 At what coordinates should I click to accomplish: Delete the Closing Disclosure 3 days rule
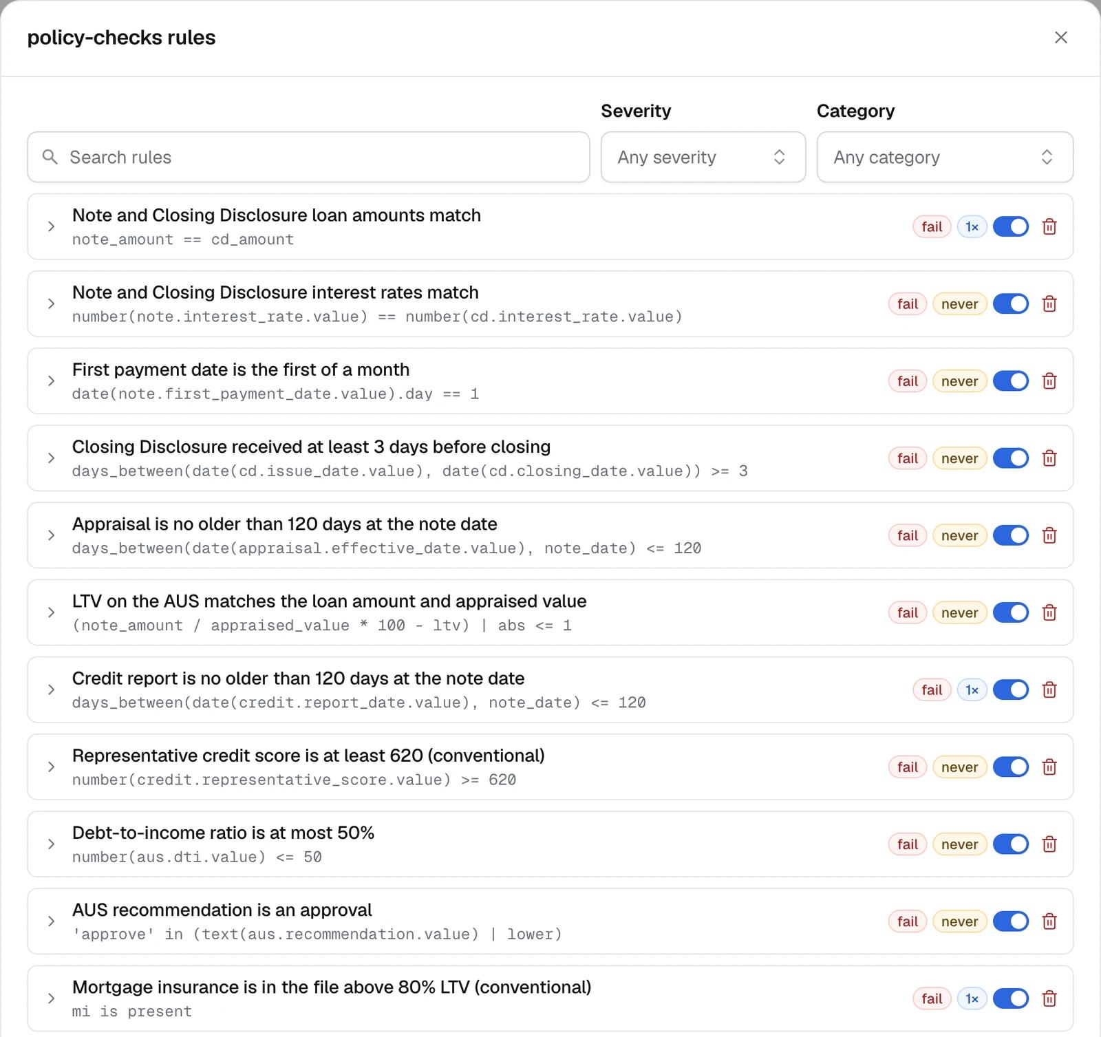(1049, 458)
